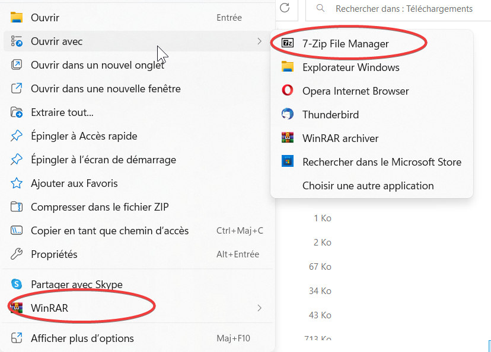Screen dimensions: 491x352
Task: Choose Afficher plus d'options
Action: point(138,338)
